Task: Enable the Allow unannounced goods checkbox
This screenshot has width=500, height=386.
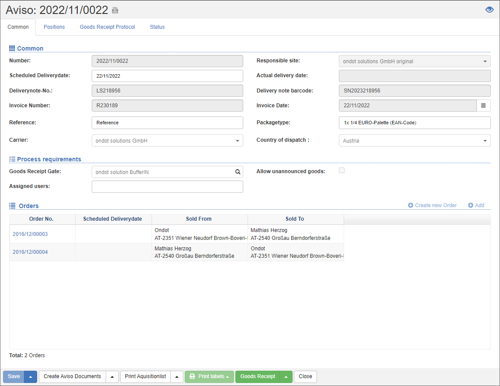Action: coord(342,171)
